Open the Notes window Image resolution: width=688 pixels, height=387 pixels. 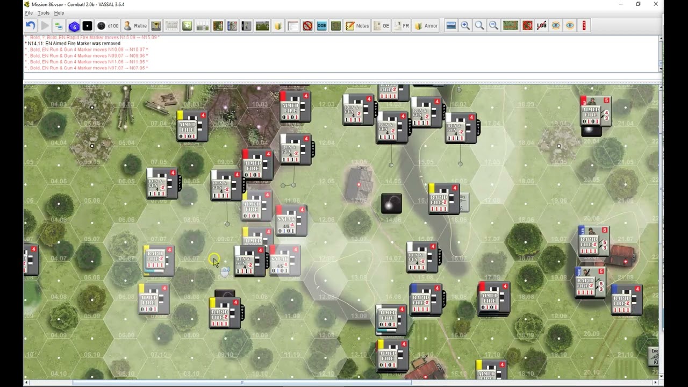[x=357, y=26]
